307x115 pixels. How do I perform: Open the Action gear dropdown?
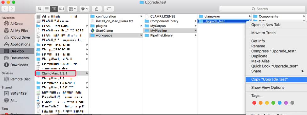pos(85,9)
